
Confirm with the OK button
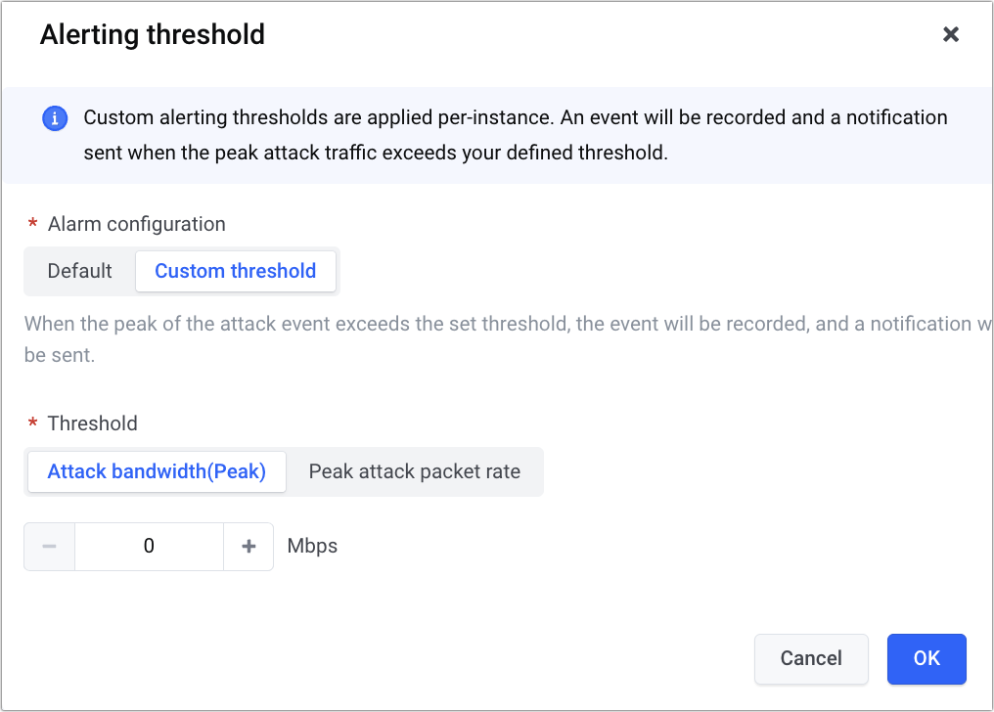pos(926,658)
